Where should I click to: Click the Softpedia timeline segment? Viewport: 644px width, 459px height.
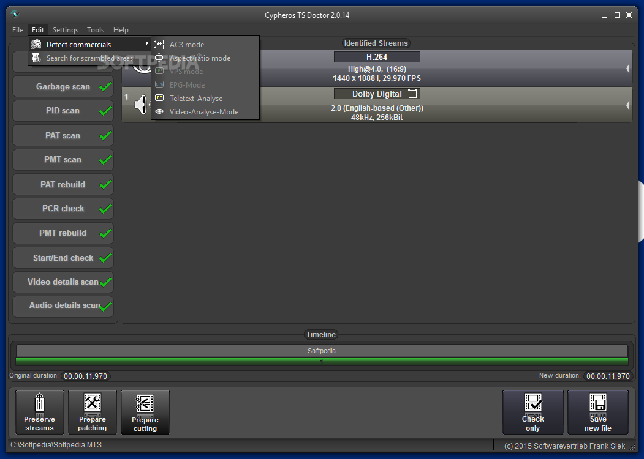click(x=322, y=351)
